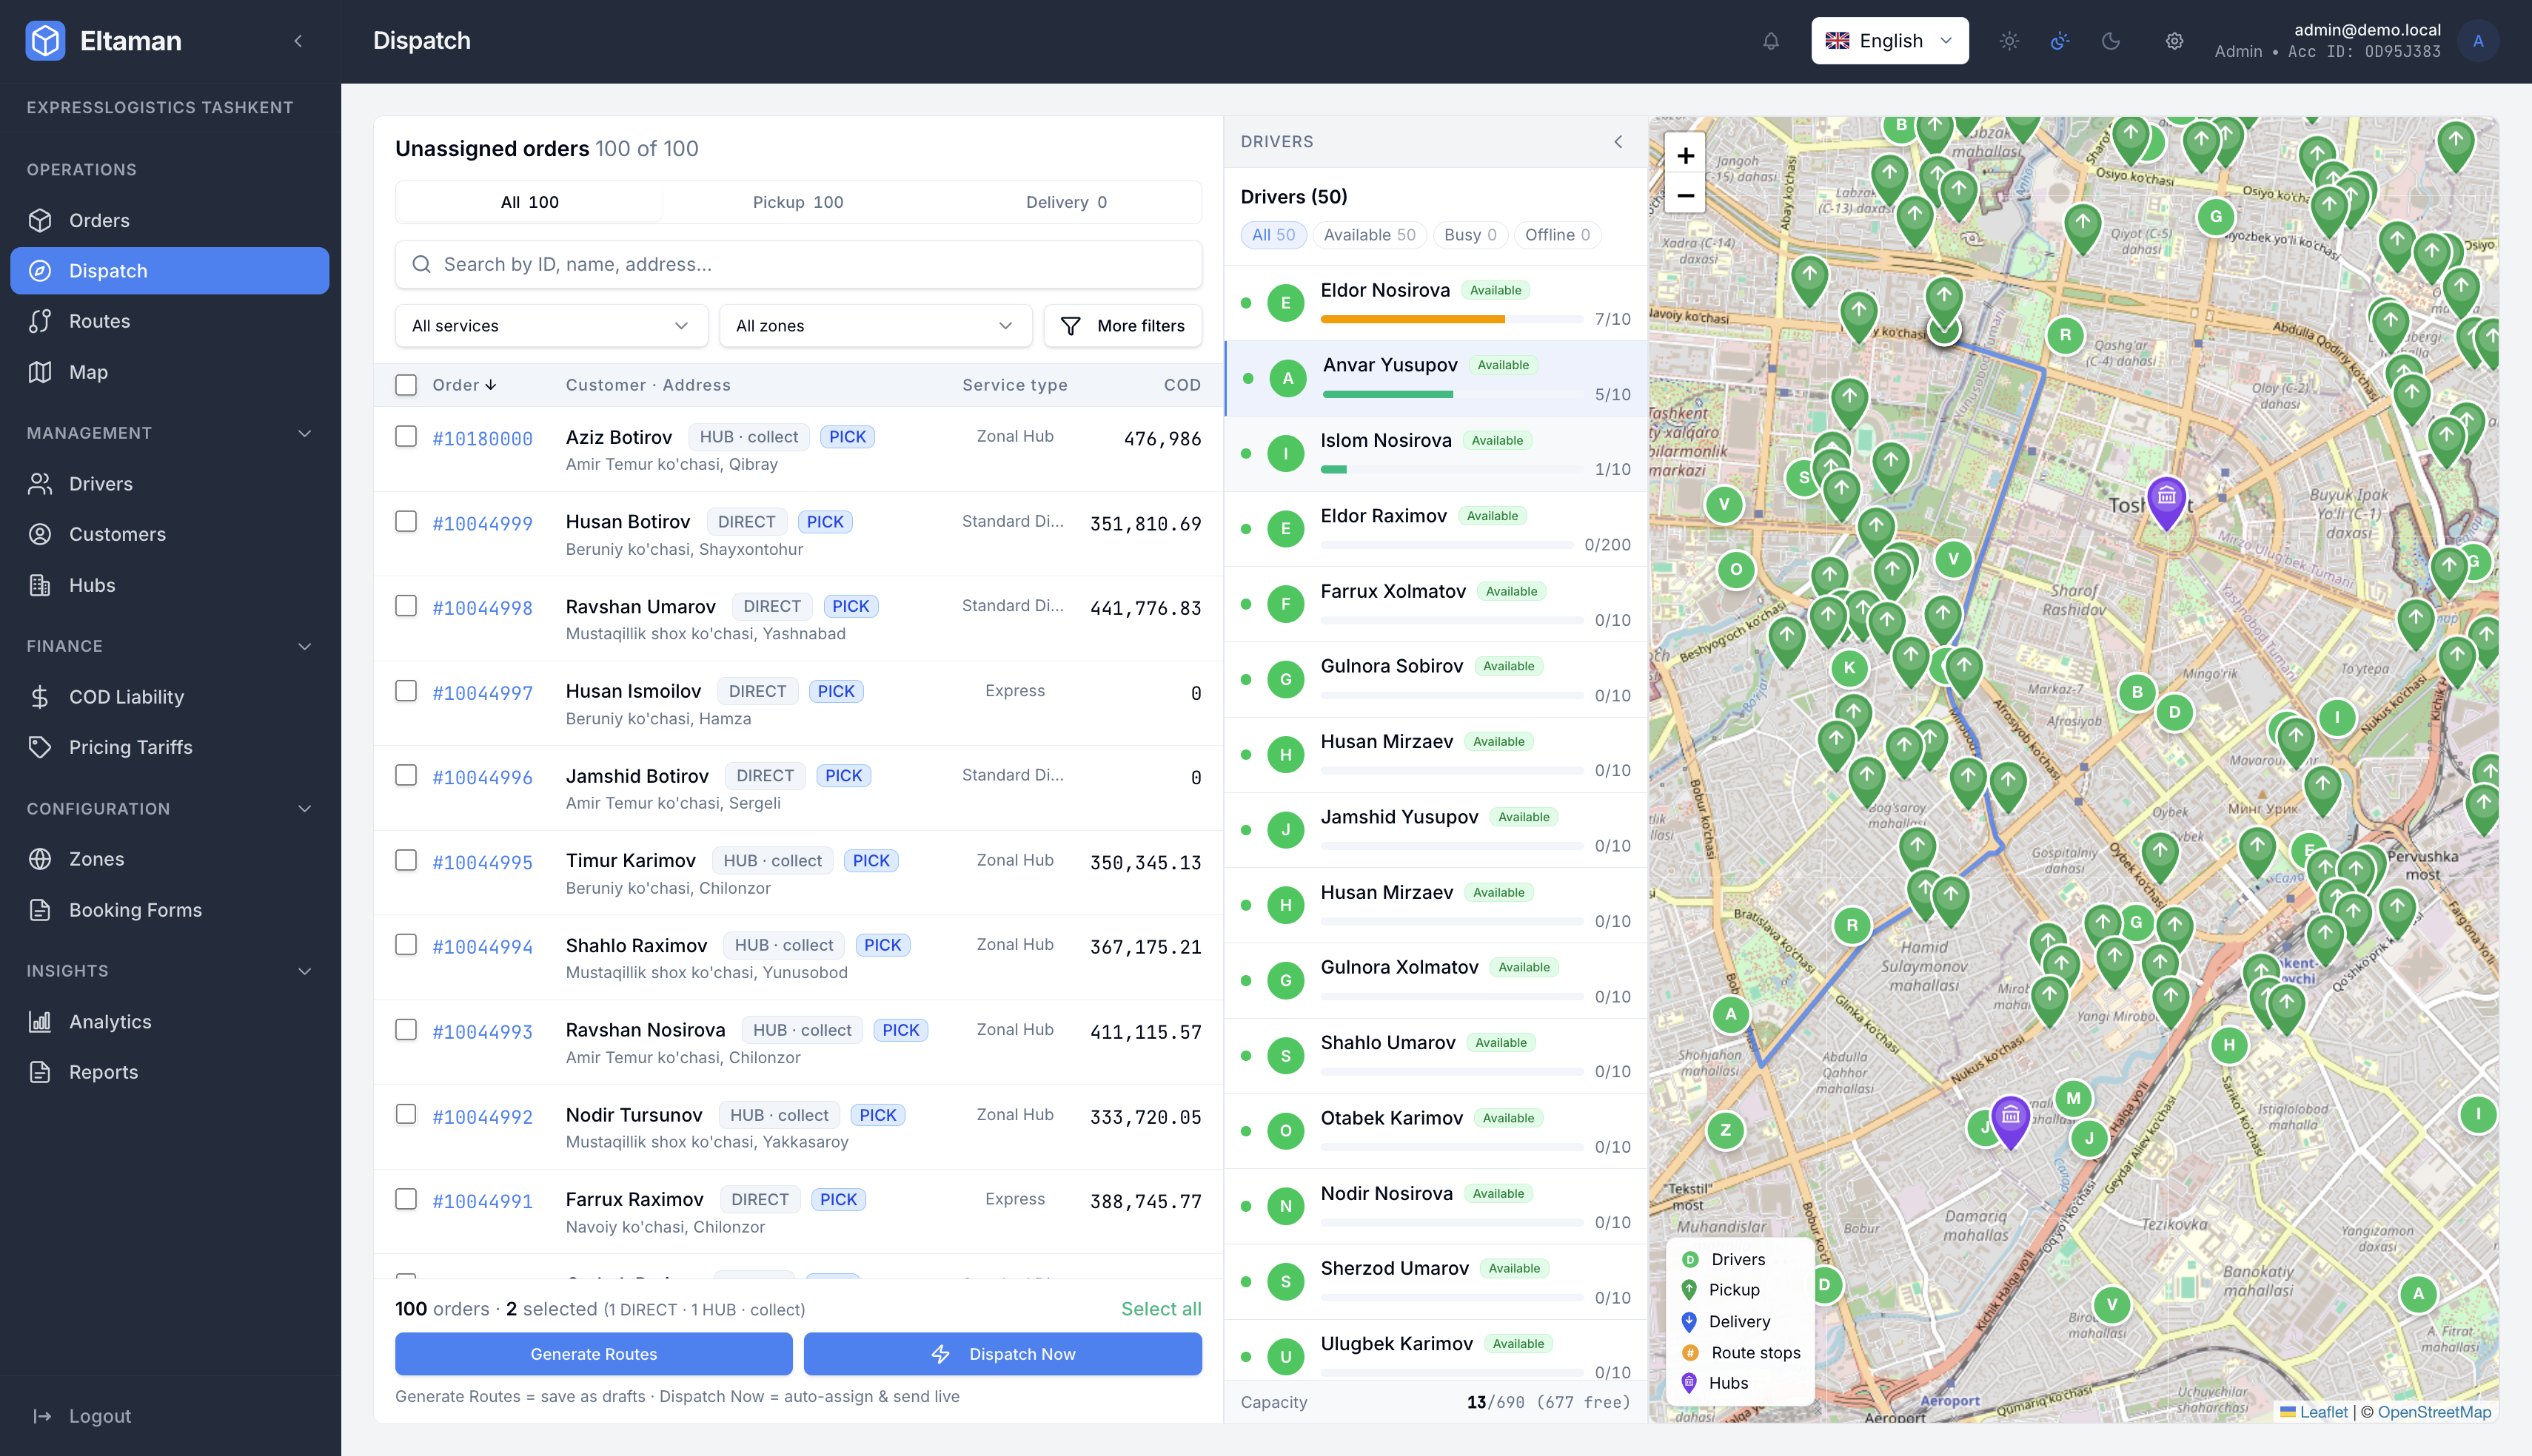Filter drivers by Offline 0
Image resolution: width=2532 pixels, height=1456 pixels.
(x=1557, y=235)
